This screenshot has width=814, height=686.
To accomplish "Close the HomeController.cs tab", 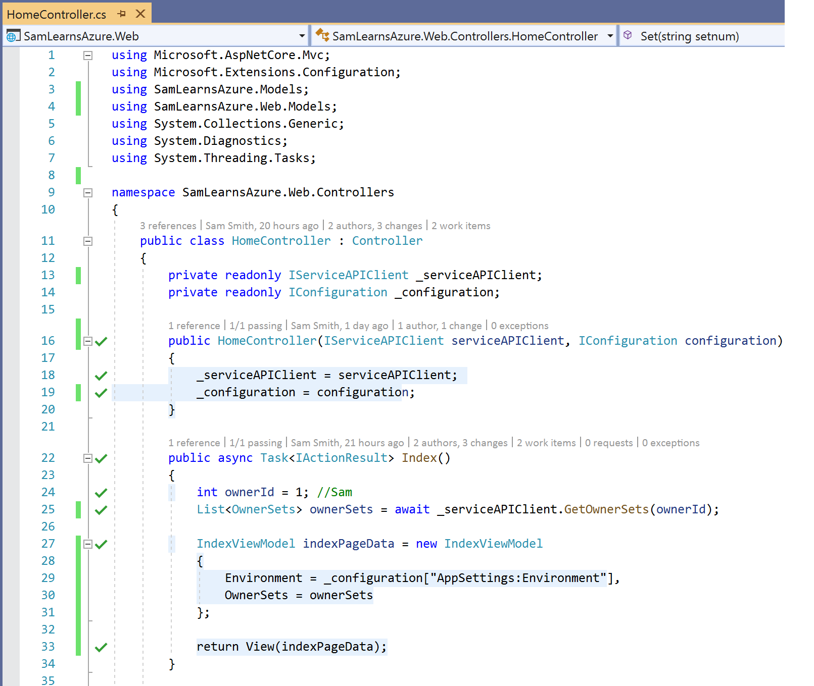I will (x=141, y=14).
